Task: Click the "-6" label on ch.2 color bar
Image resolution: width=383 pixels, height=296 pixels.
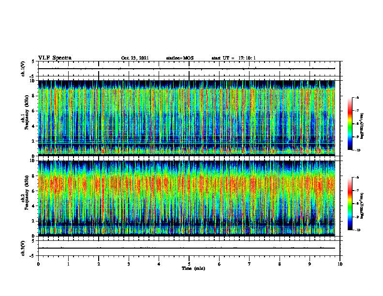Action: click(357, 178)
